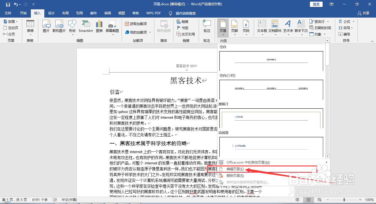Open tell-me search (操作说明搜索)
376x204 pixels.
[x=182, y=13]
